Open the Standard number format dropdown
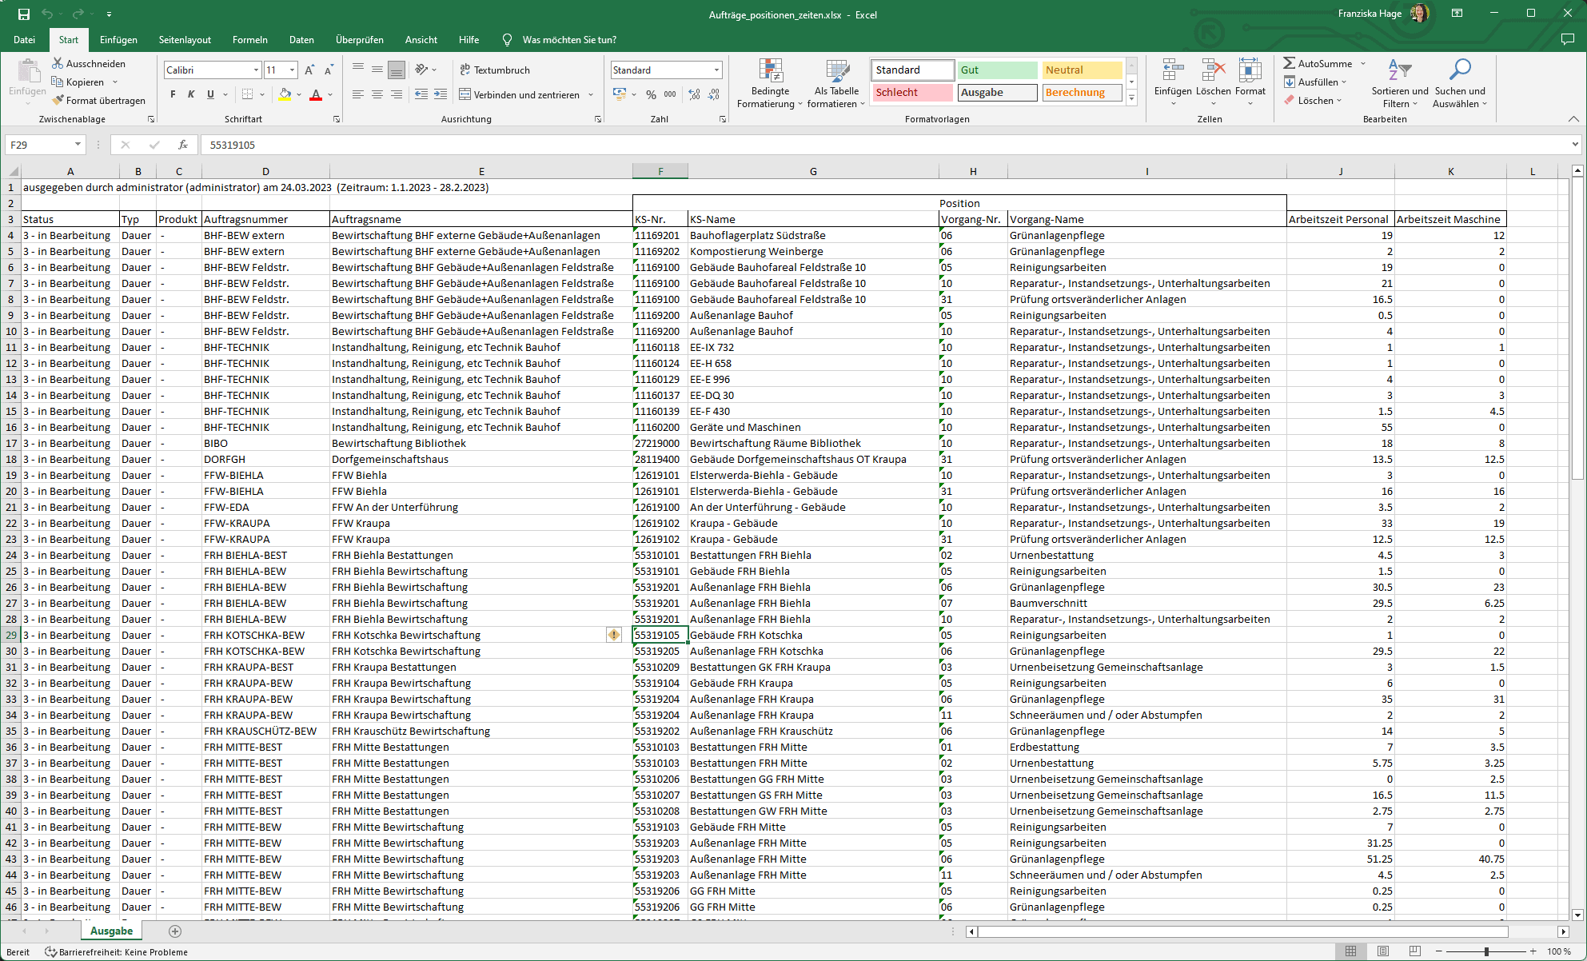Screen dimensions: 1587x961 click(x=716, y=70)
